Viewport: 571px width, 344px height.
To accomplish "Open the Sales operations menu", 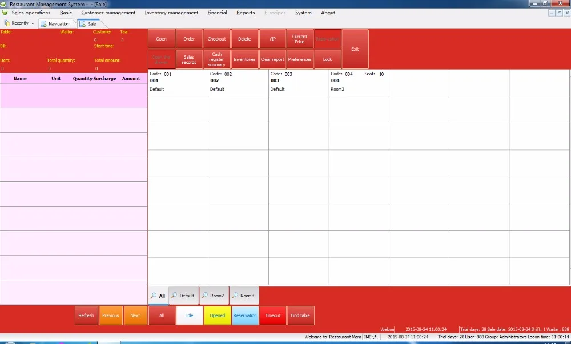I will pyautogui.click(x=31, y=13).
